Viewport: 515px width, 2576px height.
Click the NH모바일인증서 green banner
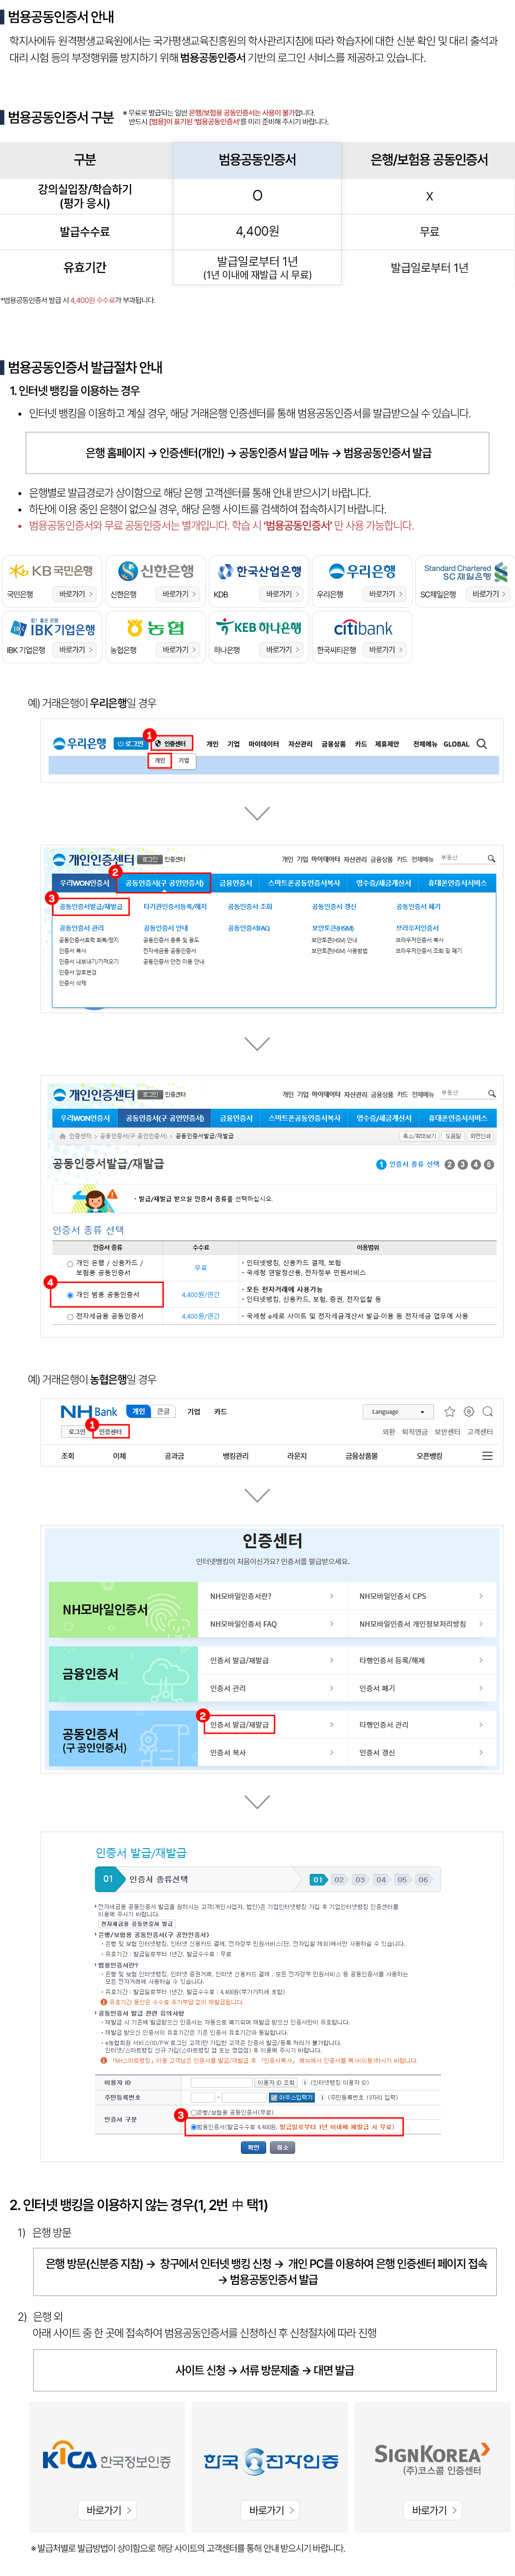123,1609
